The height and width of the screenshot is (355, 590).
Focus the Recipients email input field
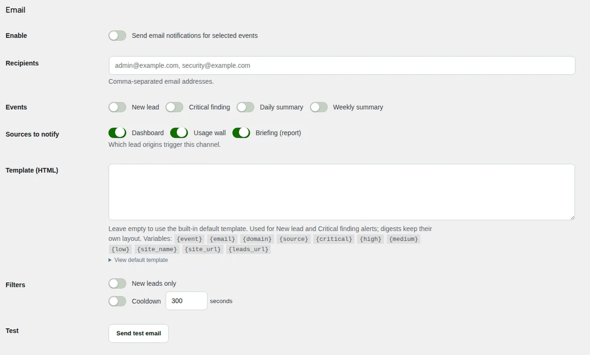[x=342, y=65]
